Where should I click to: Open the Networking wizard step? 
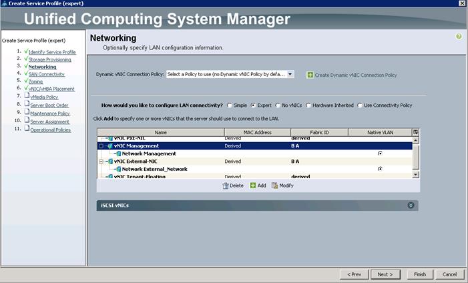coord(42,67)
